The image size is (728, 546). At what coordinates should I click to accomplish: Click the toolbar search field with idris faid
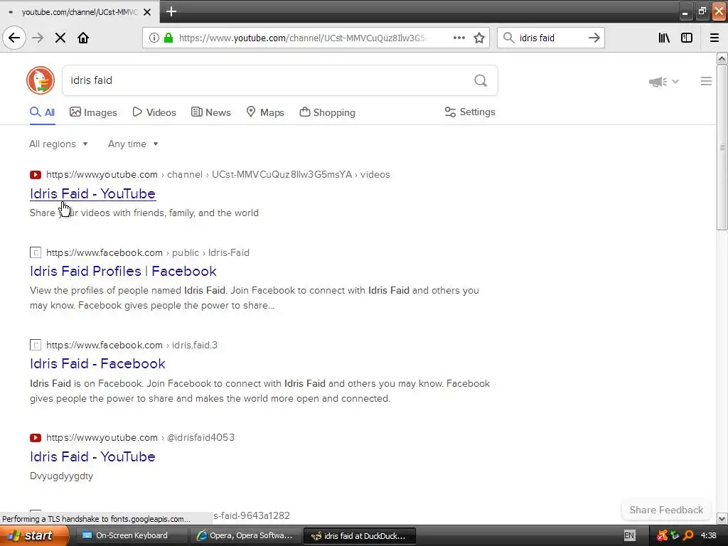(x=550, y=38)
